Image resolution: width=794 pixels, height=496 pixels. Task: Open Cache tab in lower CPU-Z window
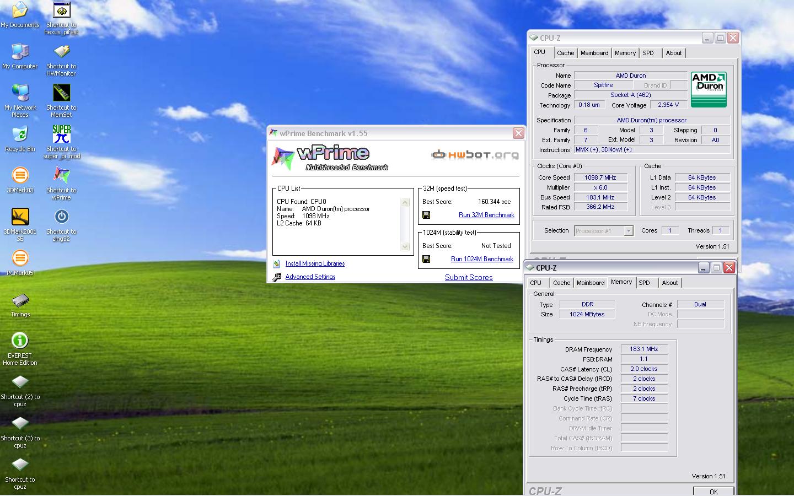(561, 283)
